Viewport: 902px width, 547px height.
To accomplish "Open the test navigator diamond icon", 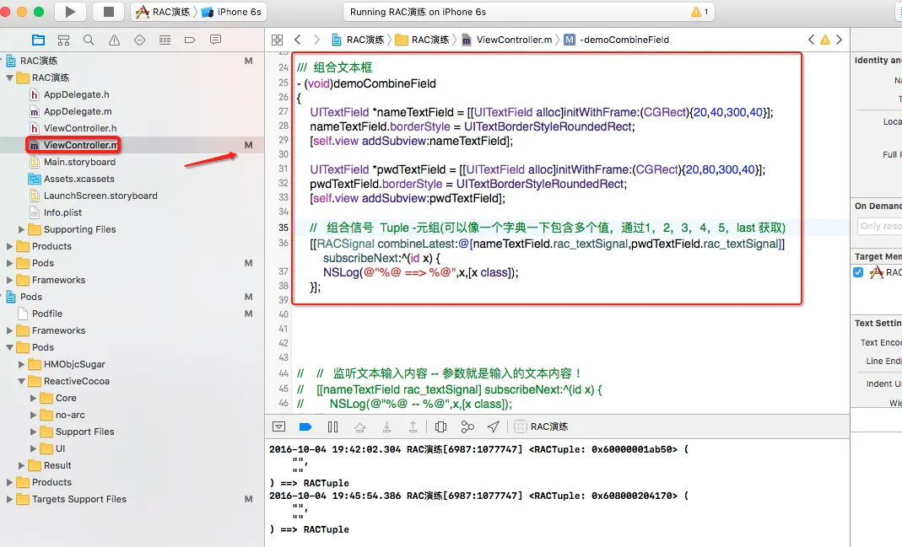I will tap(139, 40).
